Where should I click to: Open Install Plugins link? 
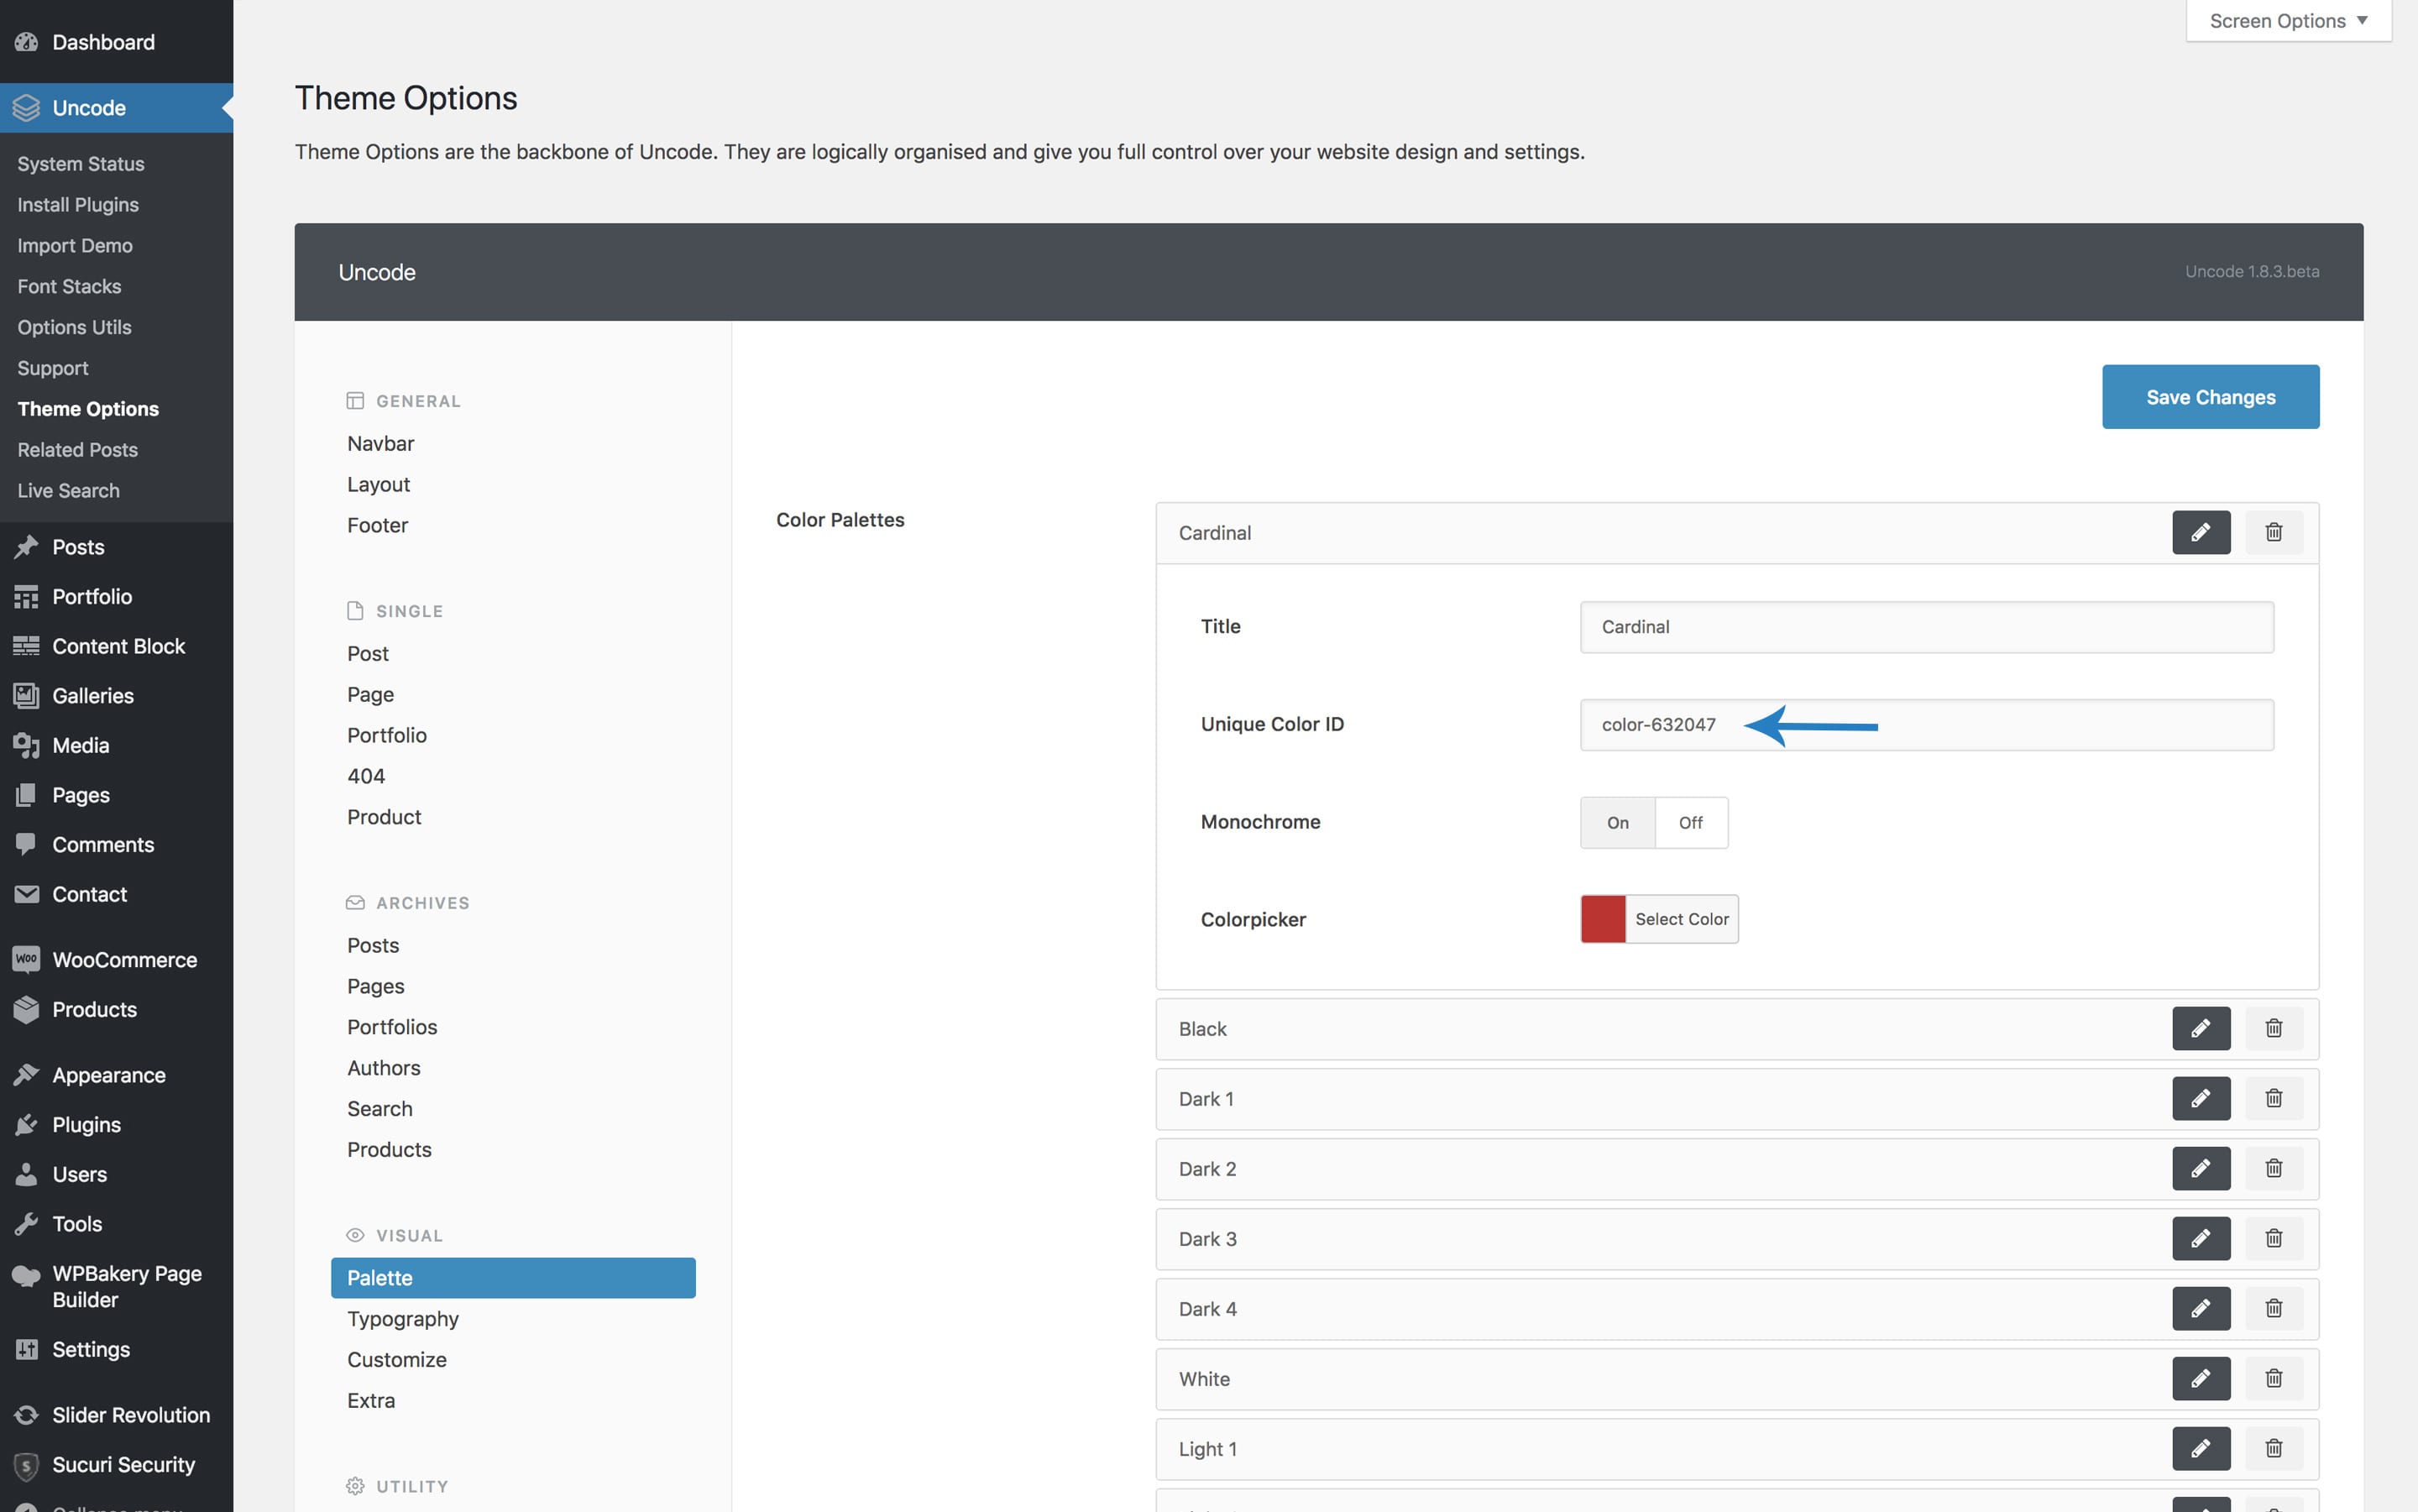point(78,204)
